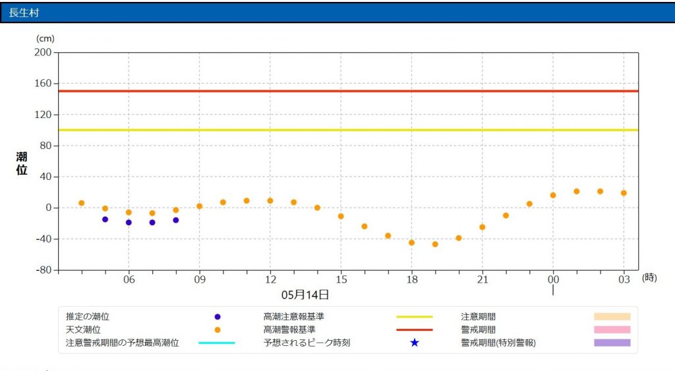Image resolution: width=675 pixels, height=371 pixels.
Task: Click the 03 hour x-axis label
Action: [x=624, y=280]
